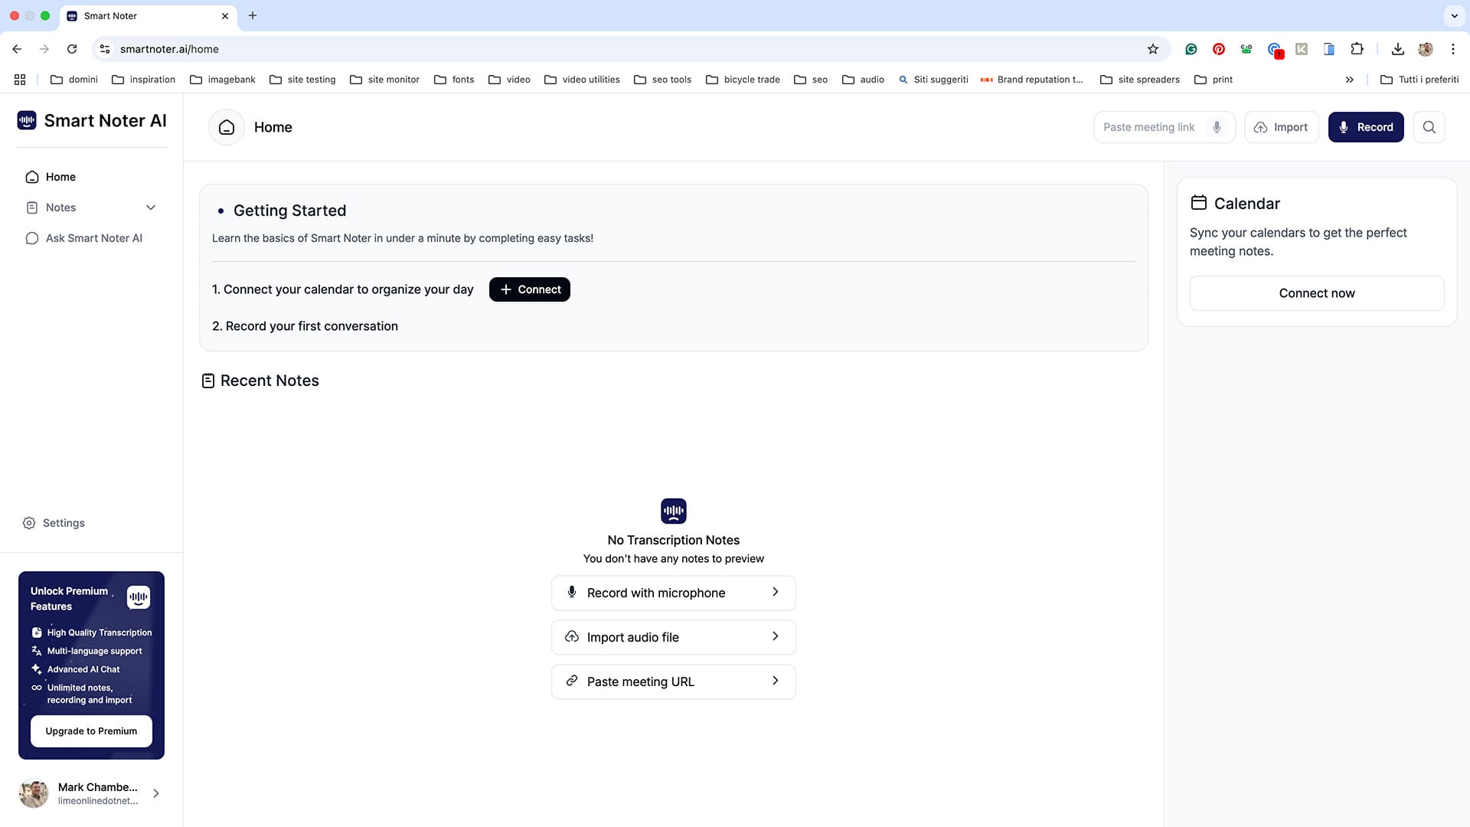The image size is (1470, 827).
Task: Click the browser extensions puzzle icon
Action: (x=1357, y=49)
